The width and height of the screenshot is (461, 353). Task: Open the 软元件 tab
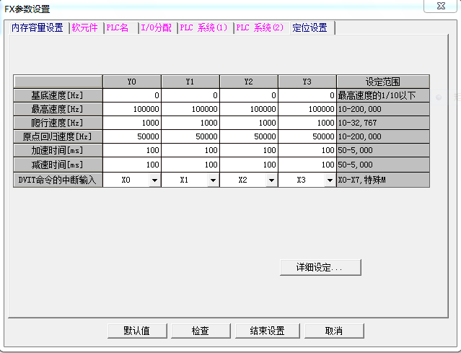pos(84,28)
